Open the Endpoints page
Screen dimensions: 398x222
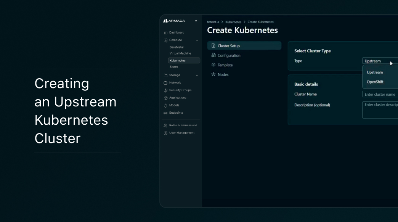(x=176, y=113)
